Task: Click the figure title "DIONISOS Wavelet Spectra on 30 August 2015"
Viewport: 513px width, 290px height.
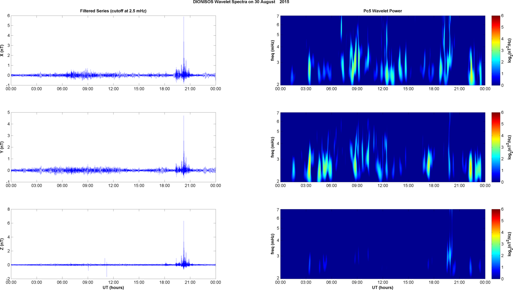Action: tap(241, 2)
